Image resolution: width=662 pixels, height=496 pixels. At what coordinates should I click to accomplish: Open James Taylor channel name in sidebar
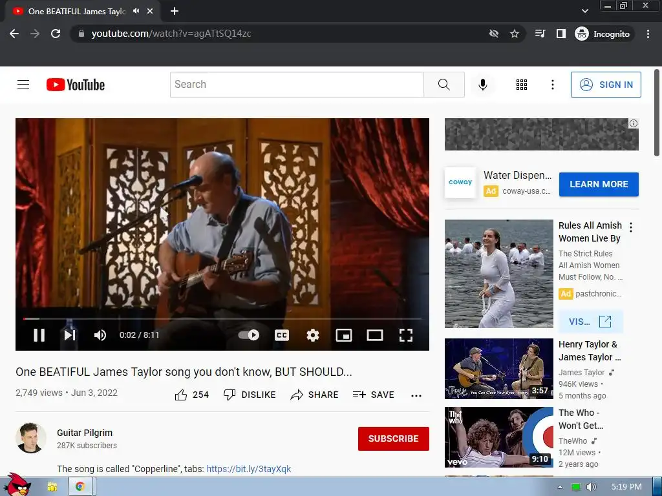coord(582,373)
